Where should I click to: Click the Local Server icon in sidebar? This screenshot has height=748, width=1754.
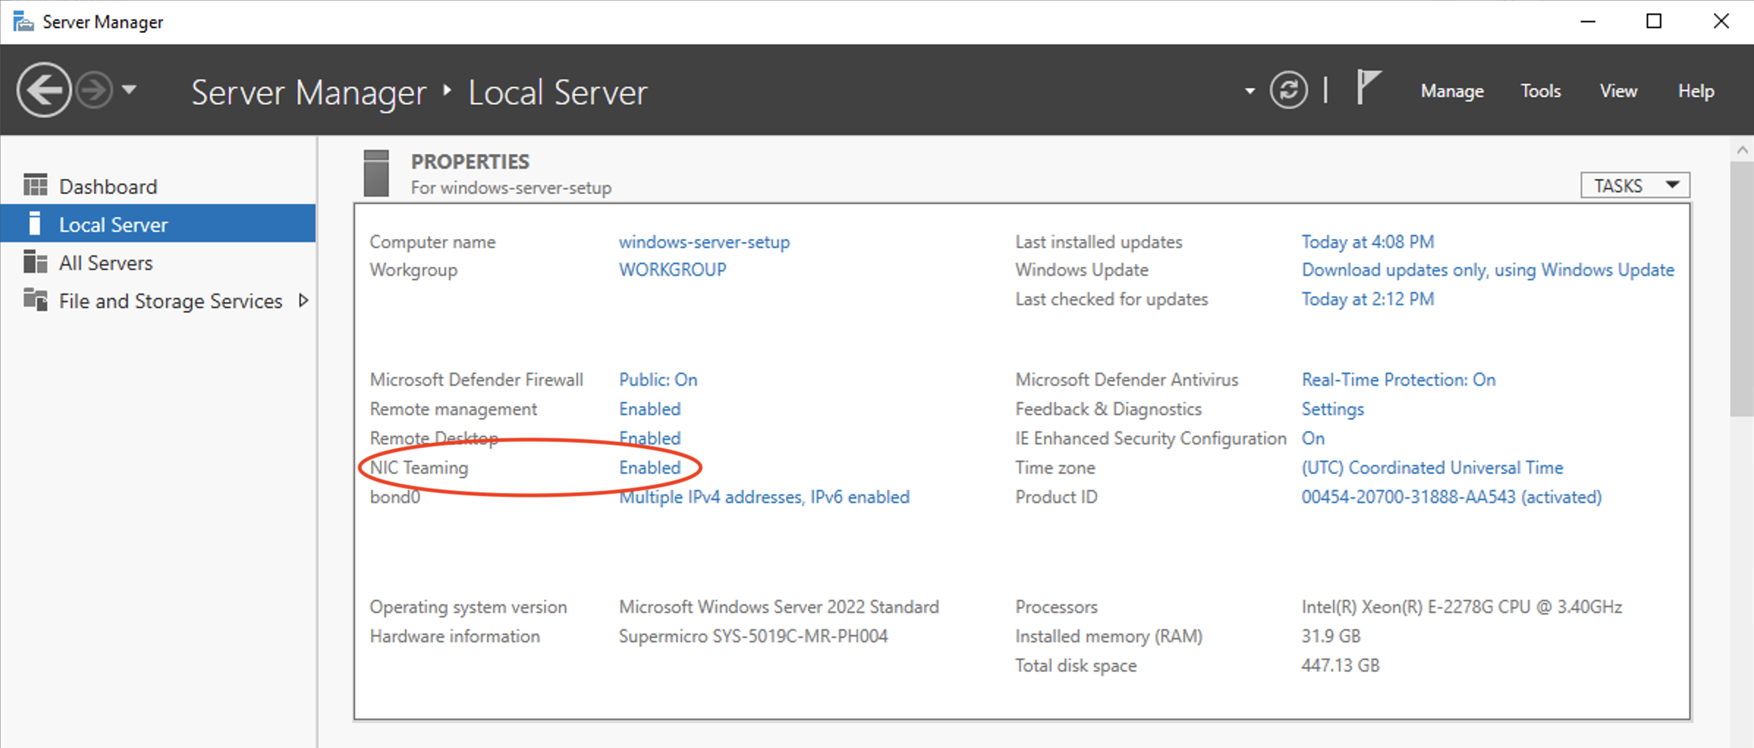pos(34,223)
